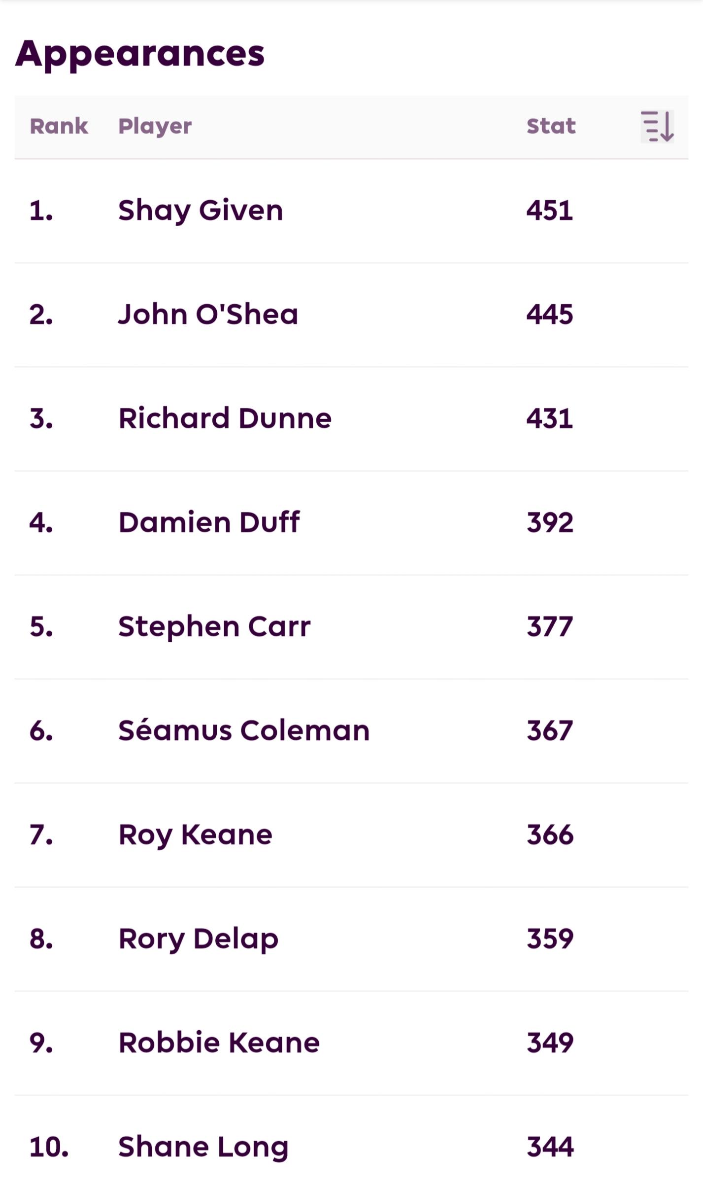Click the Player column header
This screenshot has width=703, height=1184.
pos(155,127)
